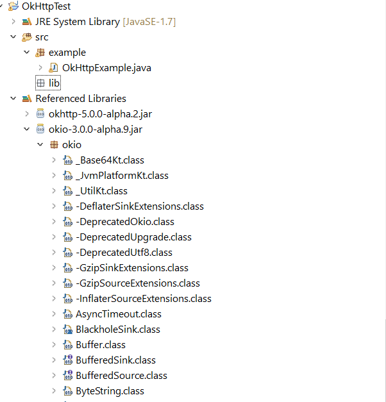
Task: Click the okhttp-5.0.0-alpha.2.jar jar icon
Action: 40,113
